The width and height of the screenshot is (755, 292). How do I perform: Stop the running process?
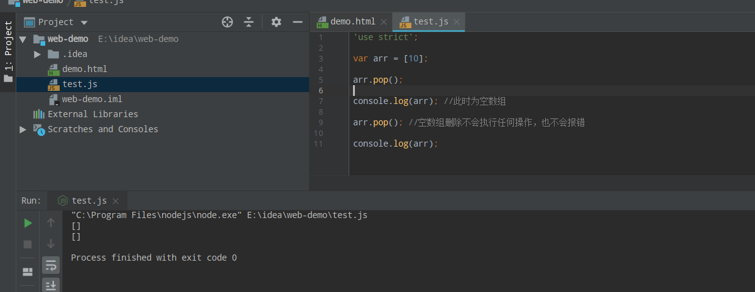point(28,244)
